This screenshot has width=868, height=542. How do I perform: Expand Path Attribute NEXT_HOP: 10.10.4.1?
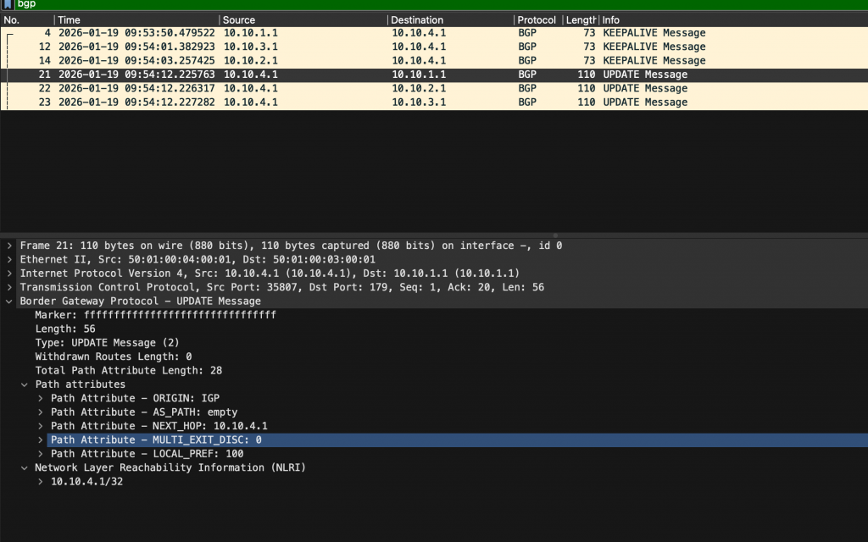click(x=41, y=426)
